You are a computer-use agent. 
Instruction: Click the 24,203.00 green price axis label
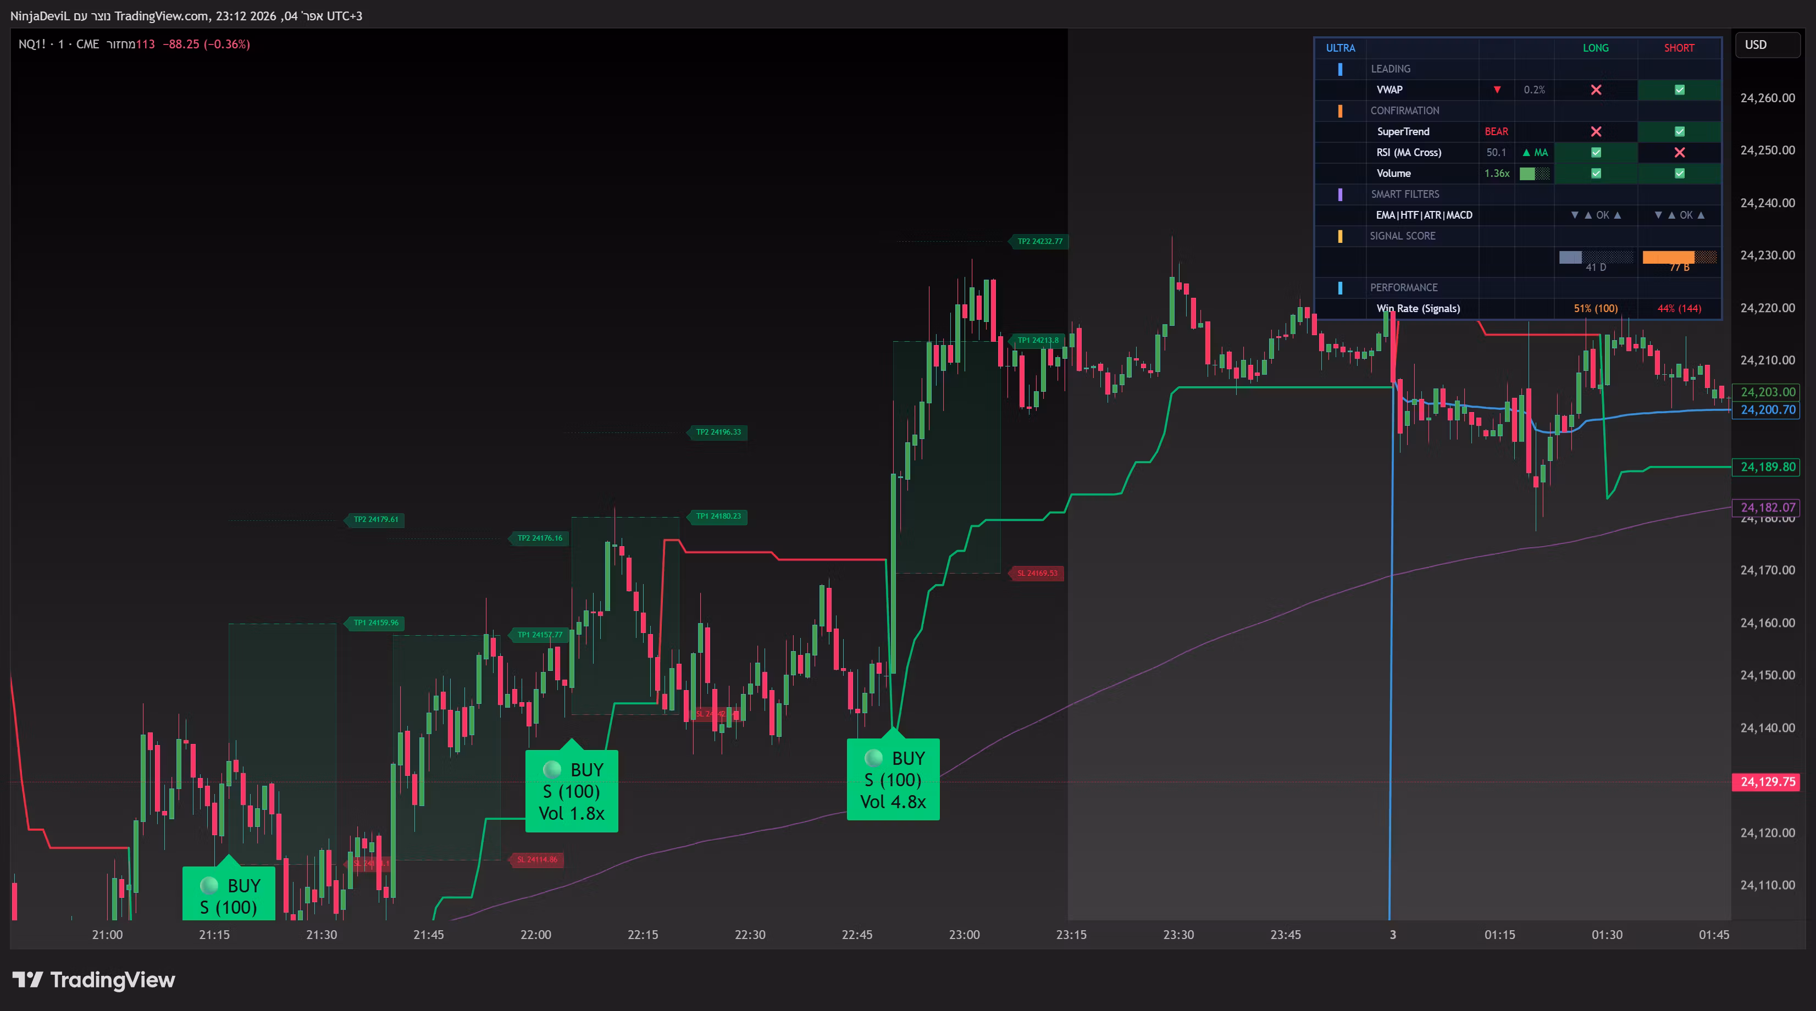[1766, 392]
